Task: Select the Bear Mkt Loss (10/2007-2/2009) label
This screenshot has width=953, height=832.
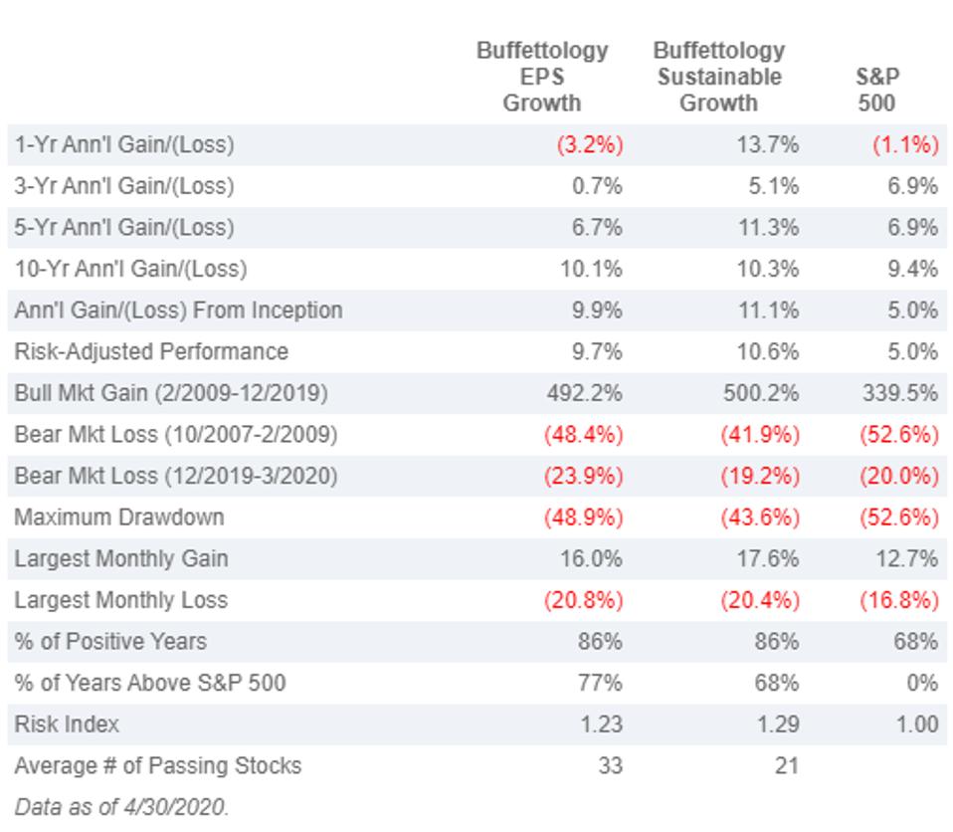Action: 175,435
